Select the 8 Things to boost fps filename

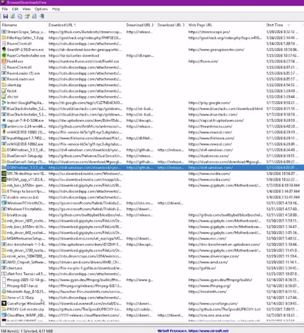26,191
